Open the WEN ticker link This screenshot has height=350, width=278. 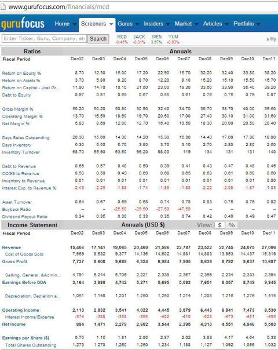tap(156, 37)
